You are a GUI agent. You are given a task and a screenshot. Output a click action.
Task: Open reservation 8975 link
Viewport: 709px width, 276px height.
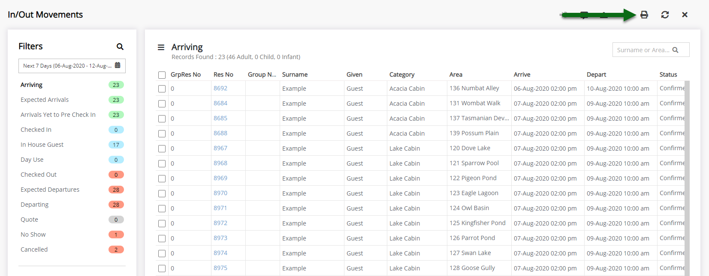[x=220, y=268]
